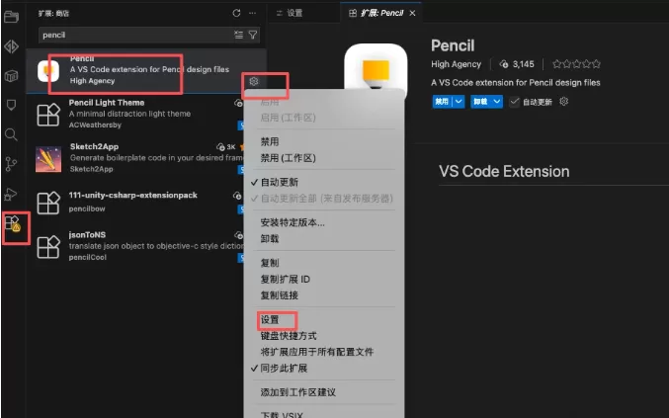Open Source Control view in activity bar

[12, 164]
